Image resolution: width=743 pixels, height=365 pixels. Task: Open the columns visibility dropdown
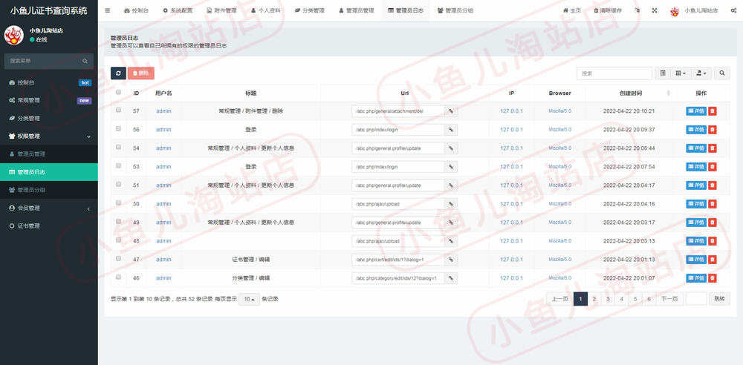tap(681, 73)
